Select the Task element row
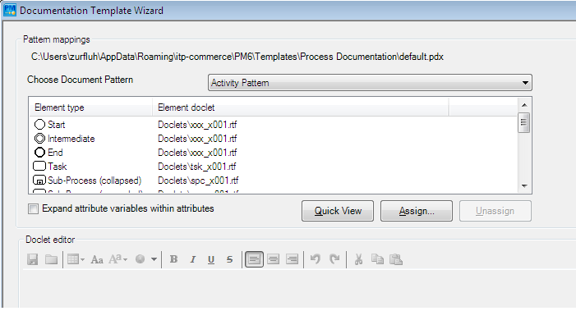Viewport: 576px width, 311px height. click(275, 167)
